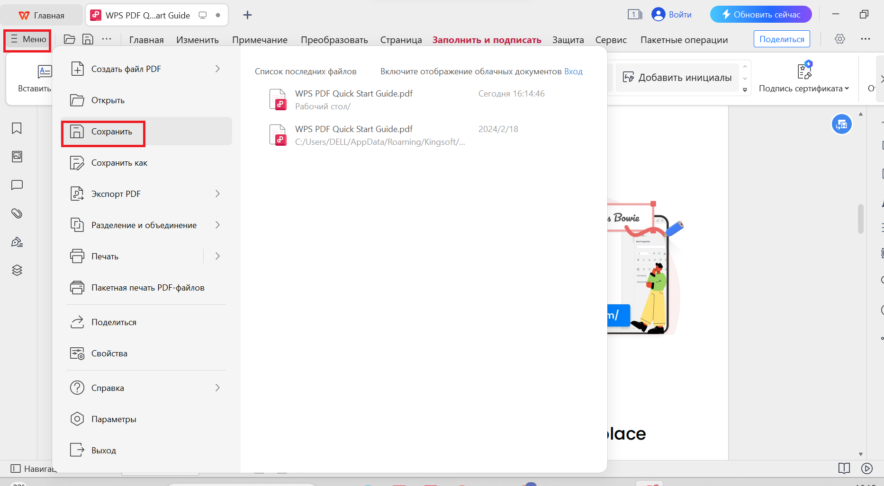Click the Войти sign-in button
The height and width of the screenshot is (486, 884).
[x=672, y=15]
